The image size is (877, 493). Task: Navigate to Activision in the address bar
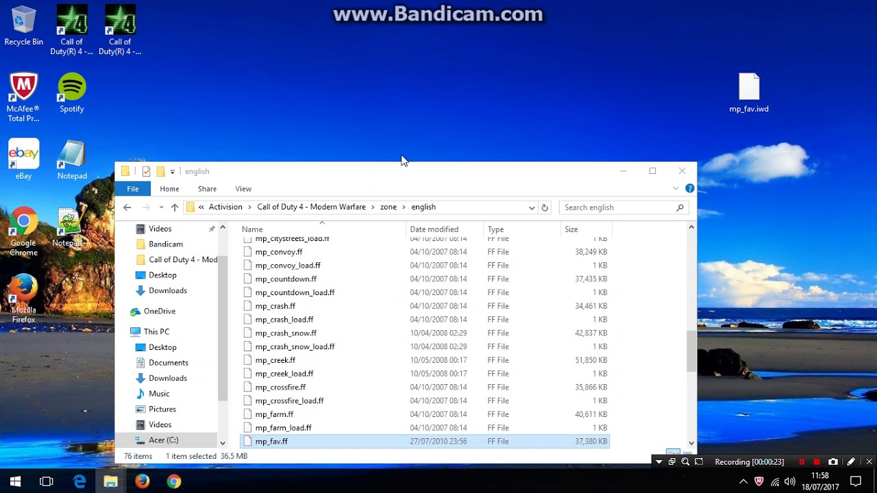pos(225,207)
